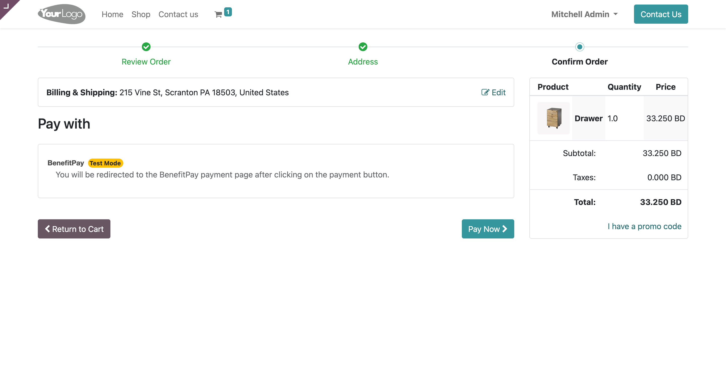Click the Return to Cart button
726x365 pixels.
74,229
